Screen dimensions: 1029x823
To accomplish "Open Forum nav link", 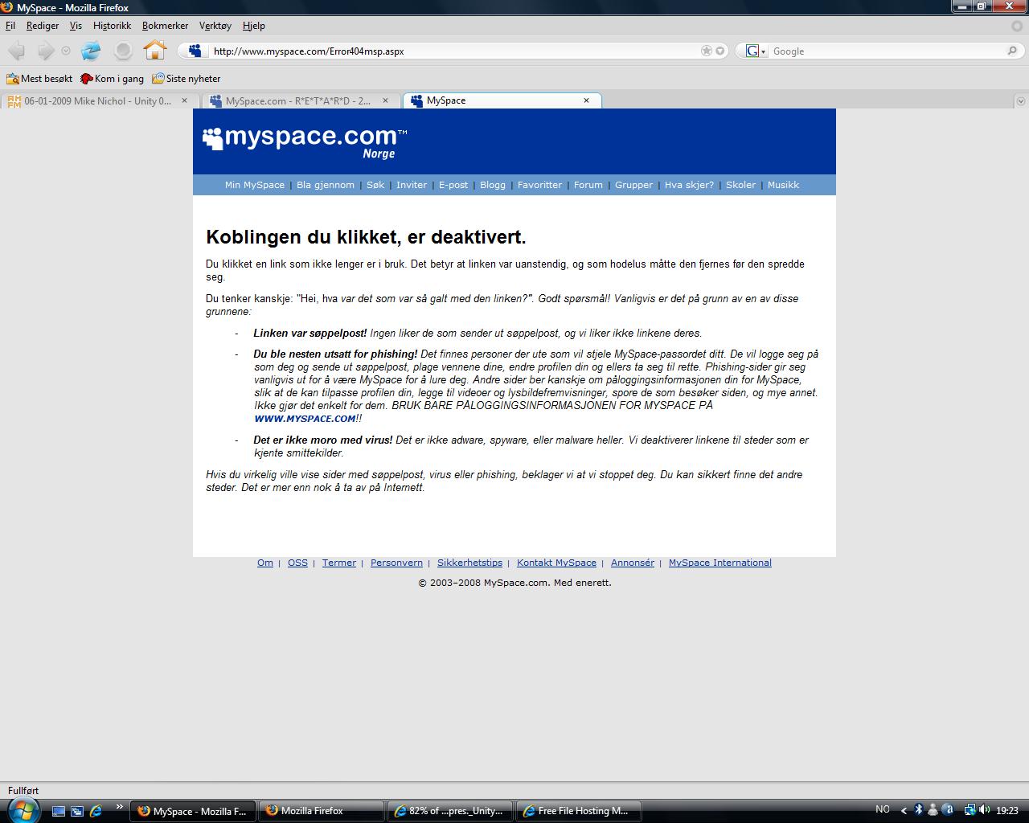I will [588, 185].
